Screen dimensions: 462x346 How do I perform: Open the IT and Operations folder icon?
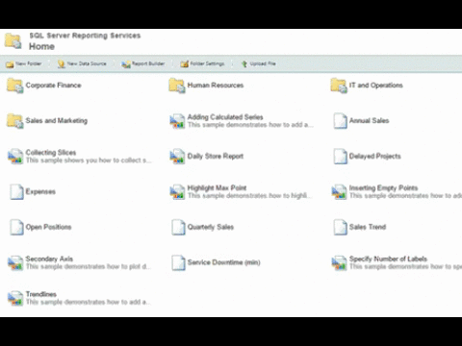339,86
